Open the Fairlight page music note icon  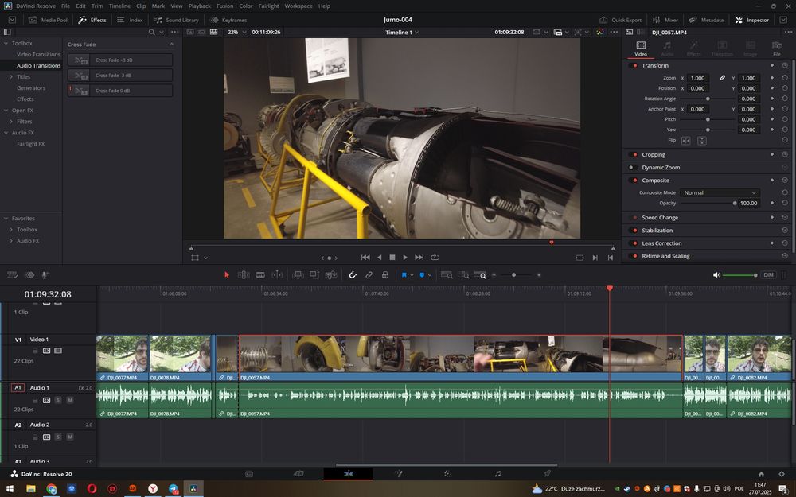click(497, 474)
